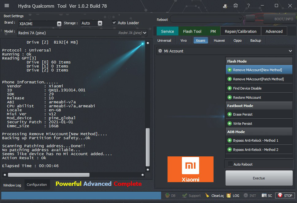Open the Storage dropdown set to Auto
The image size is (297, 203).
click(100, 23)
